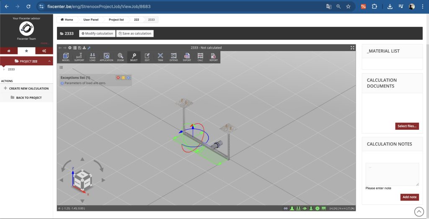
Task: Tilt view up with navigation cube's up arrow
Action: point(83,159)
